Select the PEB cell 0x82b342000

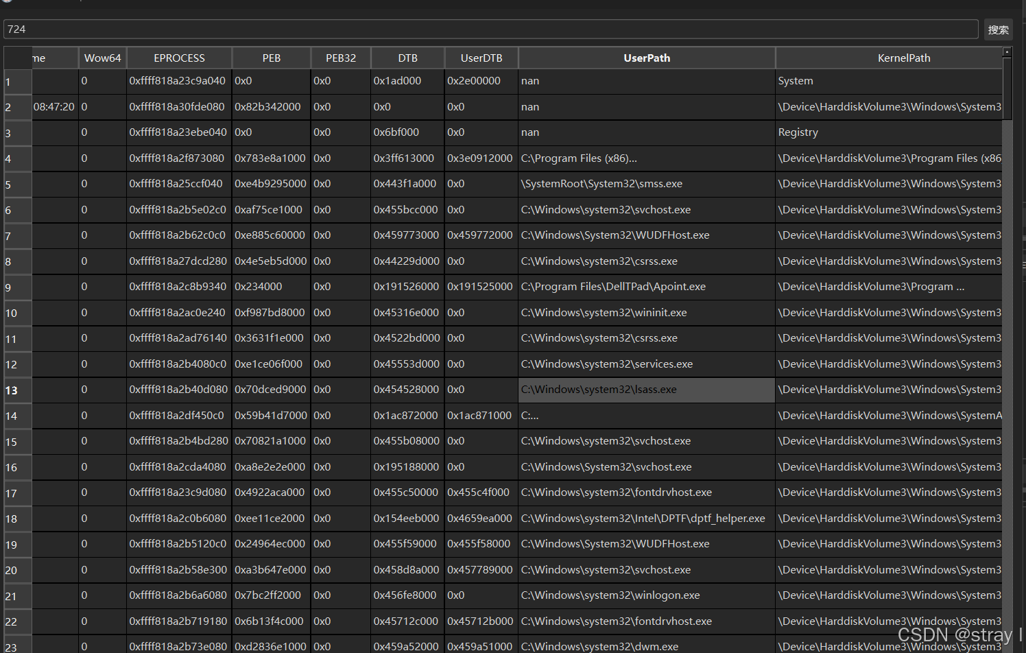pyautogui.click(x=272, y=107)
